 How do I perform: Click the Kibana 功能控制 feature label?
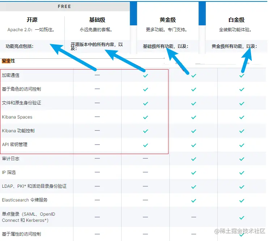(18, 131)
